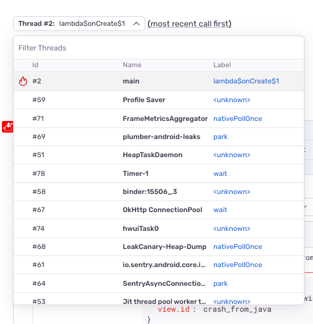Click wait label for thread #78
Image resolution: width=313 pixels, height=324 pixels.
[x=220, y=173]
